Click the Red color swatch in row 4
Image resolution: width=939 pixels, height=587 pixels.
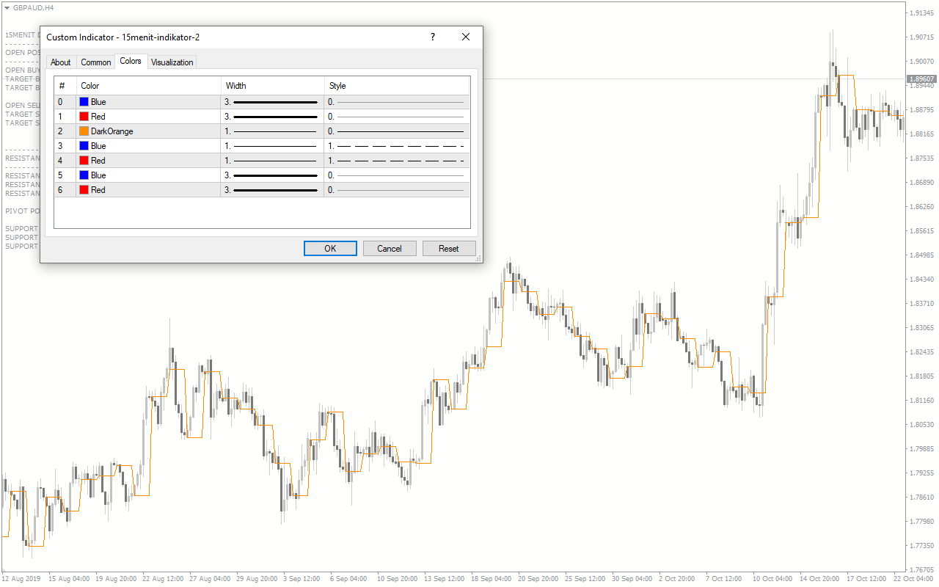tap(84, 161)
